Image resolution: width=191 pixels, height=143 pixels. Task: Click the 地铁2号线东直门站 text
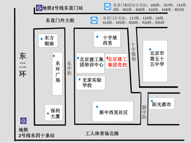[x=63, y=8]
